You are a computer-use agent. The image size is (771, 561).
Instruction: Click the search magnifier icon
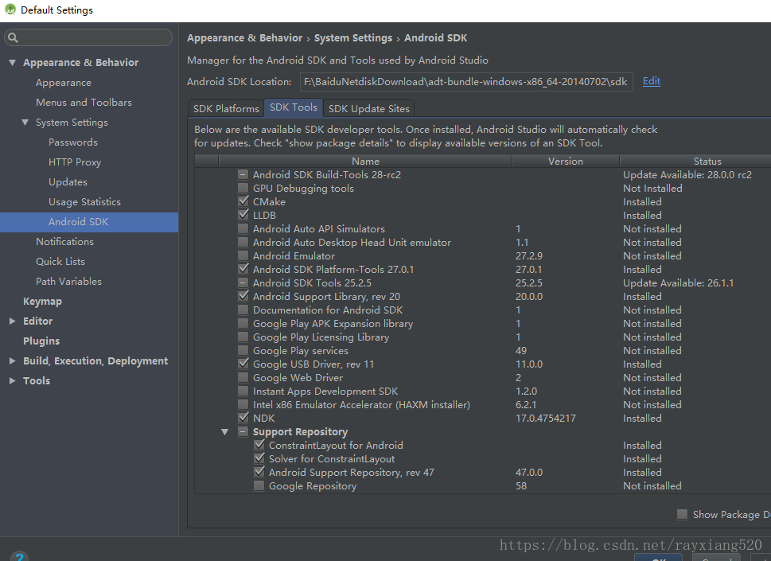[x=14, y=37]
